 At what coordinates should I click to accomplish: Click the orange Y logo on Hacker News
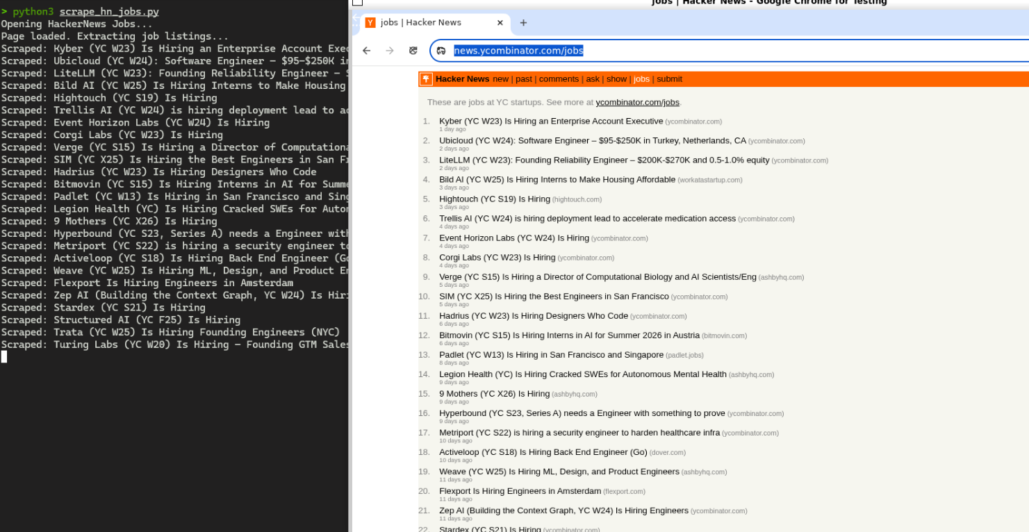coord(426,79)
